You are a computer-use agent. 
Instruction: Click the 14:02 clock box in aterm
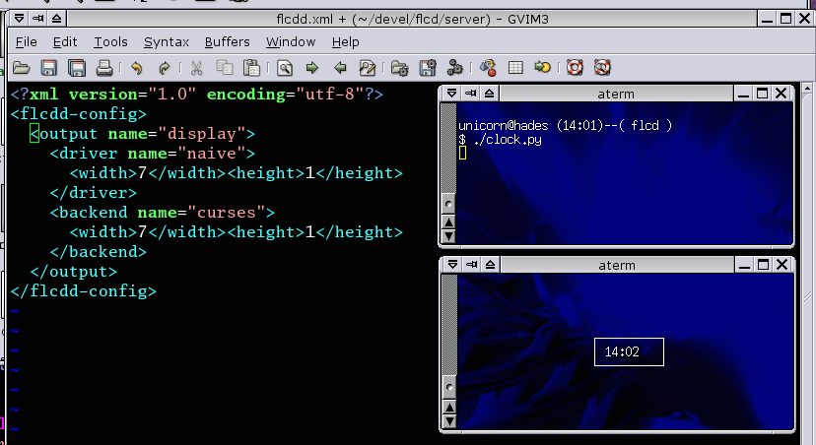[628, 351]
